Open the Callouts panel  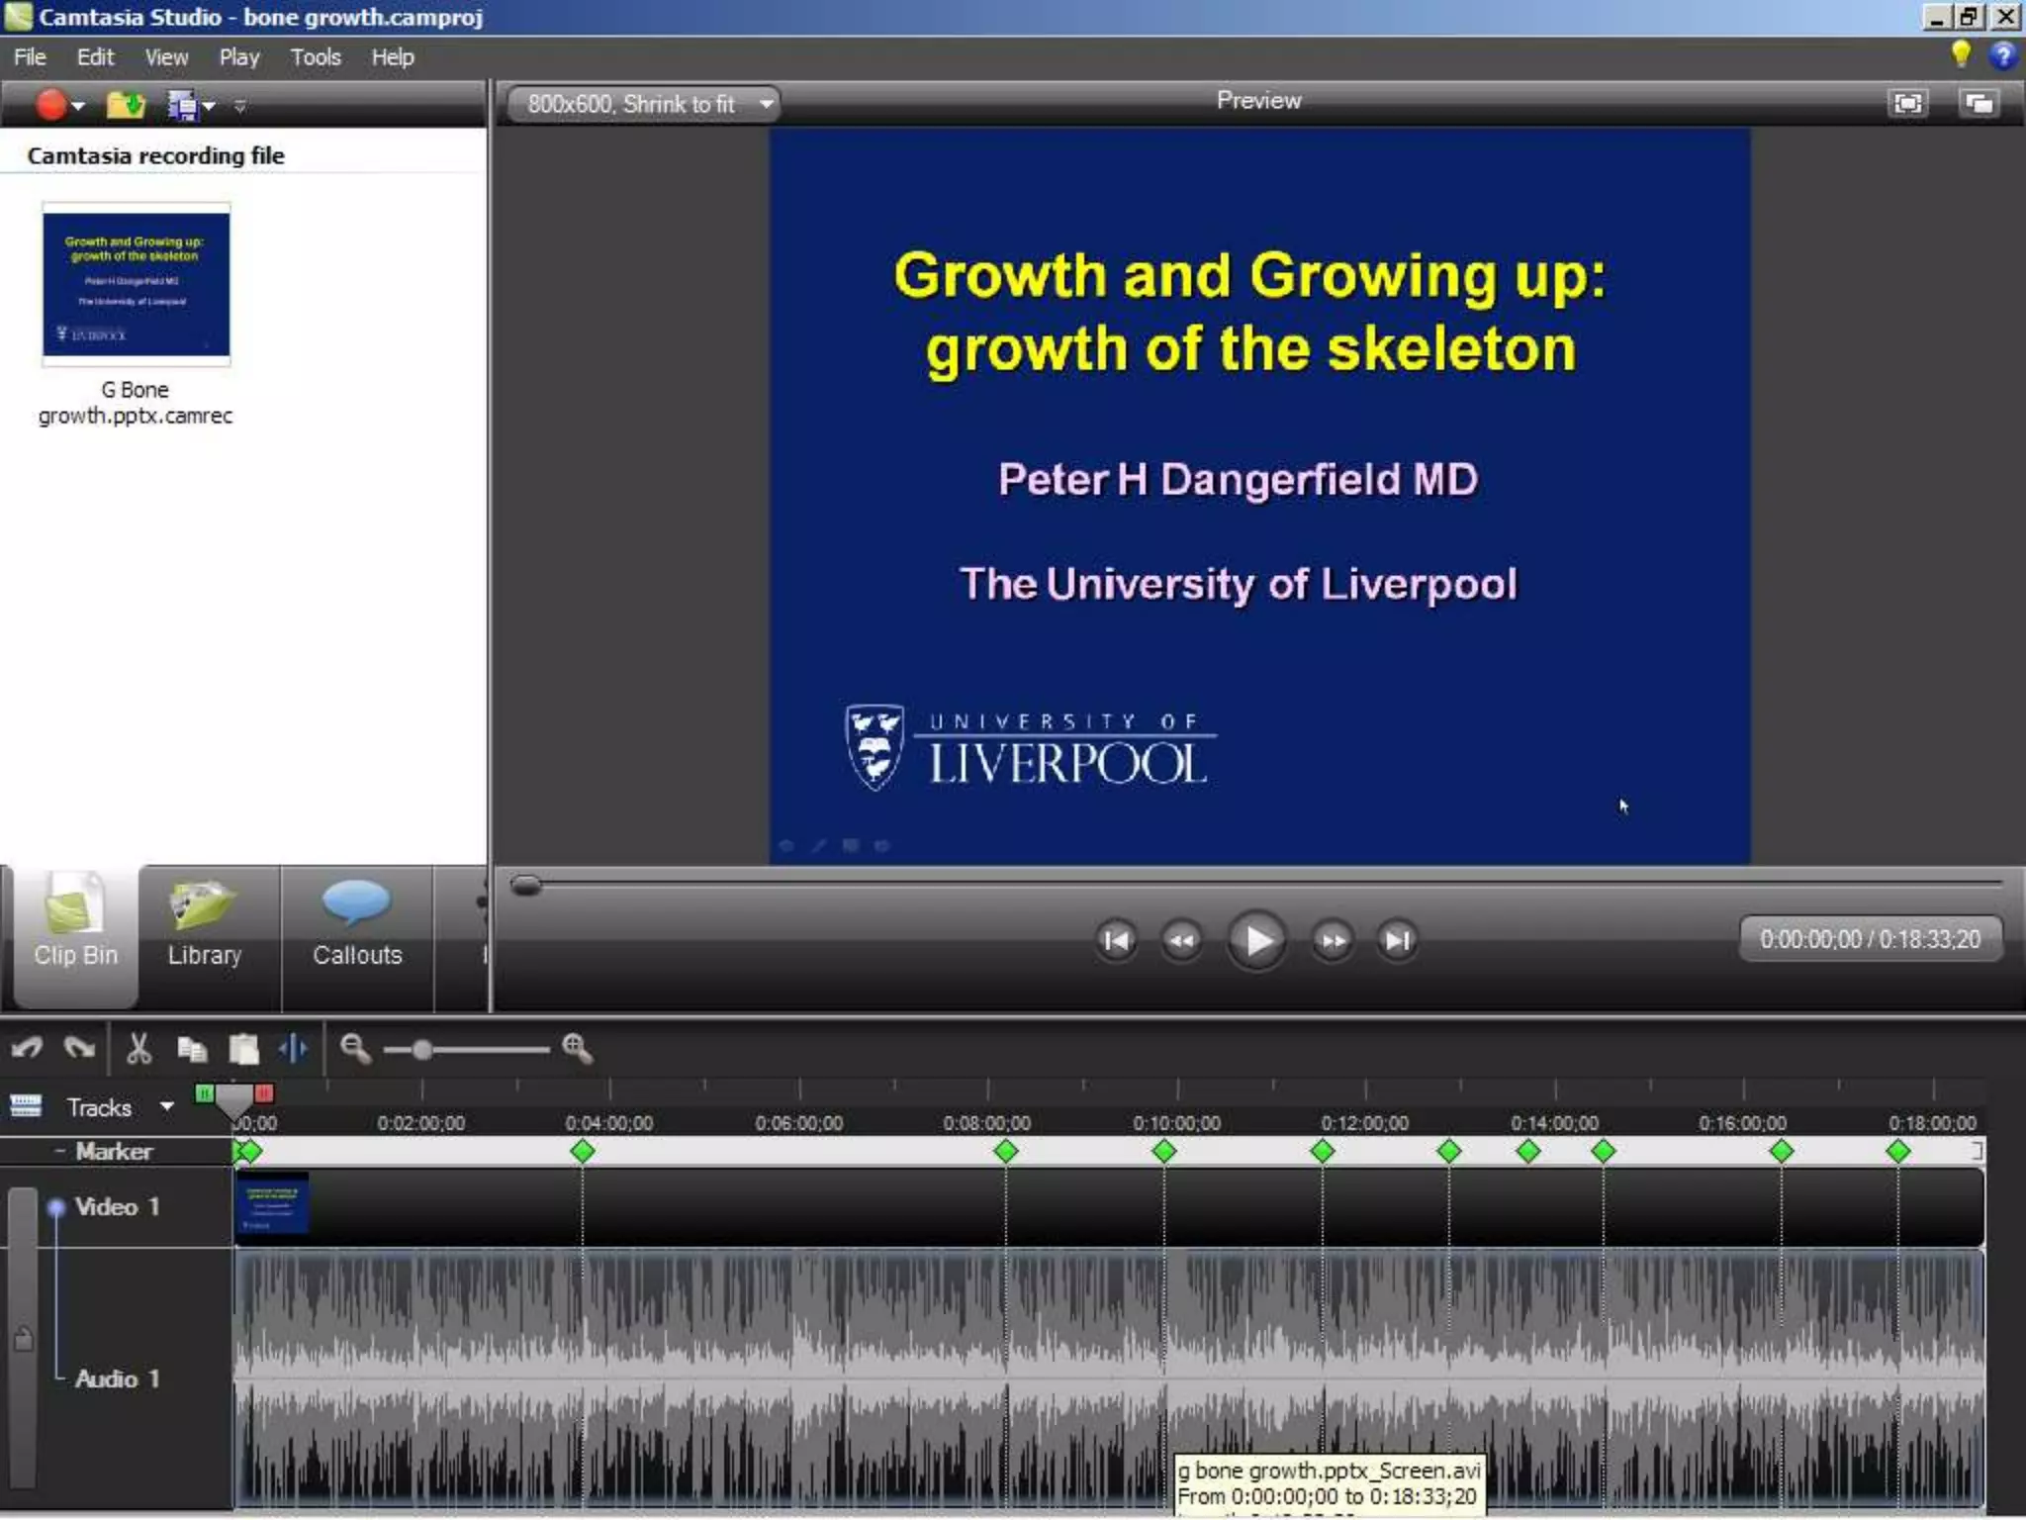tap(357, 930)
